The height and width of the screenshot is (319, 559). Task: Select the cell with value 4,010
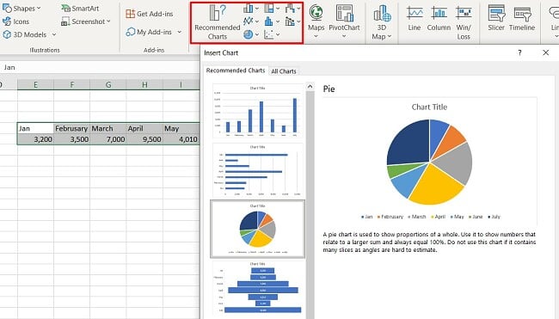[181, 139]
